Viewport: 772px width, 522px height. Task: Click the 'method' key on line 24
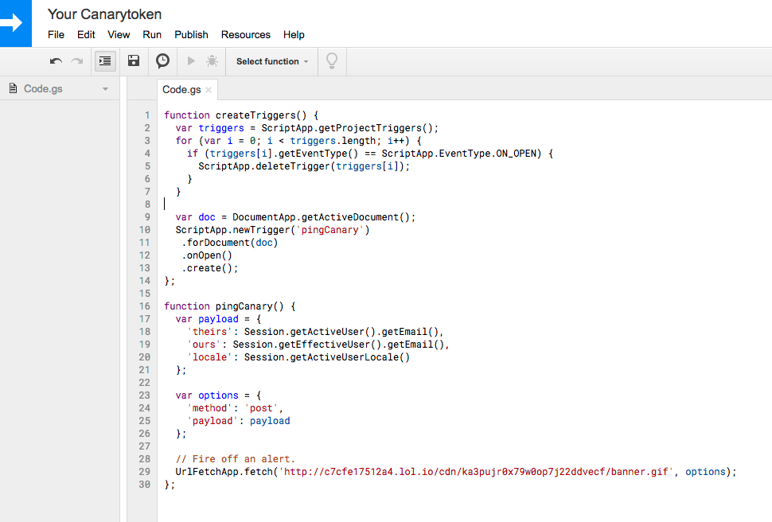pos(209,408)
